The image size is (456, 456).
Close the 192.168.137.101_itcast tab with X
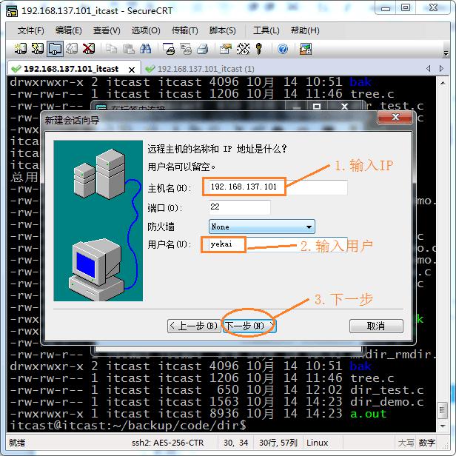pyautogui.click(x=132, y=70)
